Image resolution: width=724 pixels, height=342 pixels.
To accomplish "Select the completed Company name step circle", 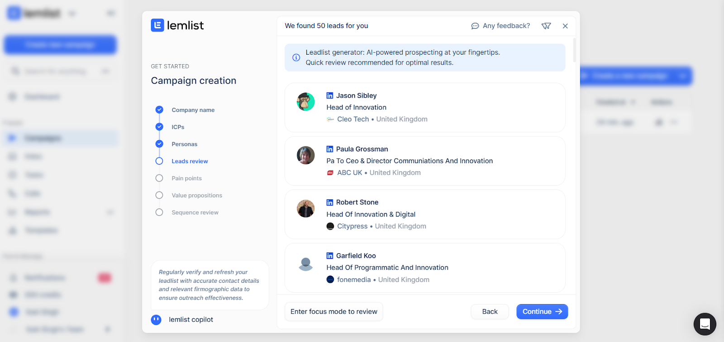I will pyautogui.click(x=159, y=110).
